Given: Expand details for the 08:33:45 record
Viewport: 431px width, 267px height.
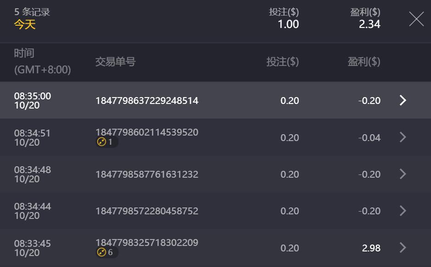Looking at the screenshot, I should (403, 248).
